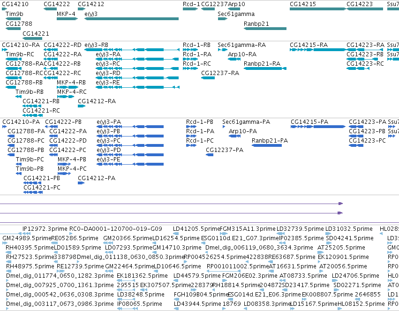Click the CG12788 gene label
399x311 pixels.
point(19,23)
